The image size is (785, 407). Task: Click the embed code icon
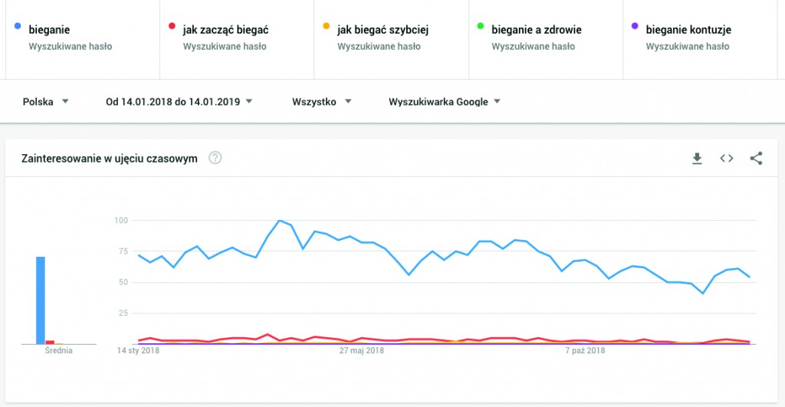click(727, 159)
